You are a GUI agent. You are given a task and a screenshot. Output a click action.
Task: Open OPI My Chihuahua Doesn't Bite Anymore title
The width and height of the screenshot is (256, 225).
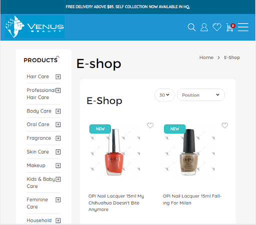click(x=116, y=202)
